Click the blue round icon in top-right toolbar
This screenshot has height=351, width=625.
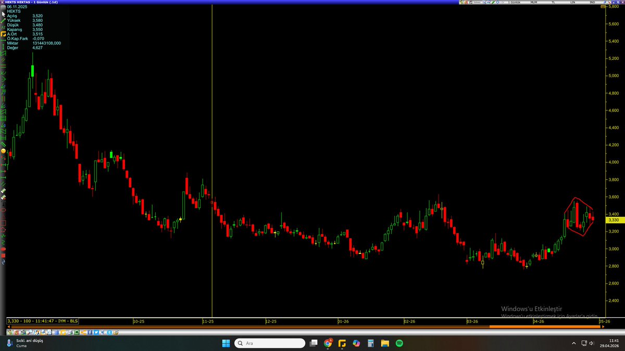[498, 3]
